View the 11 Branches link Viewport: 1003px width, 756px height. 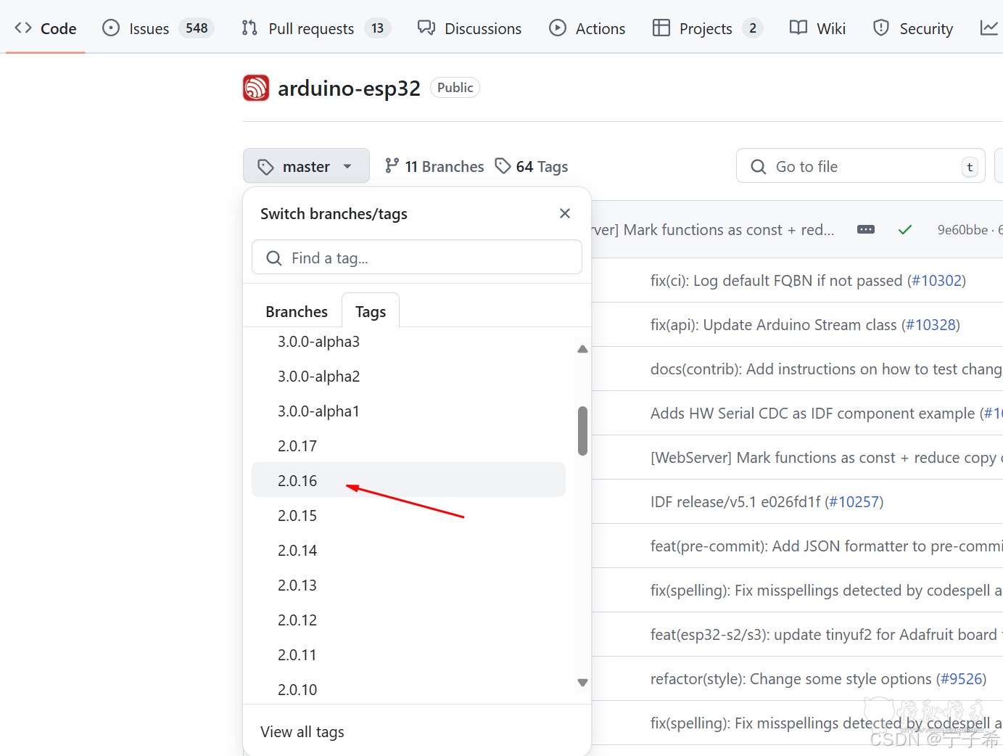pos(434,166)
